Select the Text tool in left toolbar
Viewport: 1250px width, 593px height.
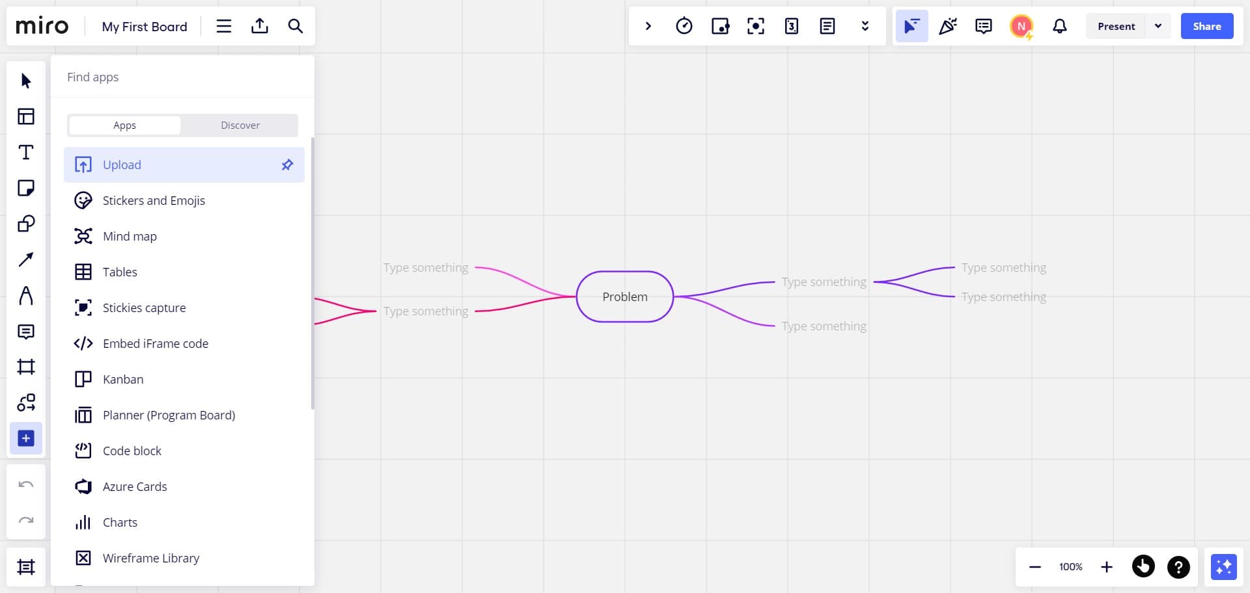tap(26, 152)
